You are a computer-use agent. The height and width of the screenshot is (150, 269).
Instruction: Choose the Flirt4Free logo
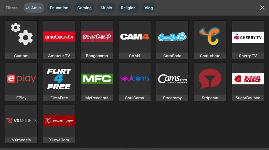59,79
